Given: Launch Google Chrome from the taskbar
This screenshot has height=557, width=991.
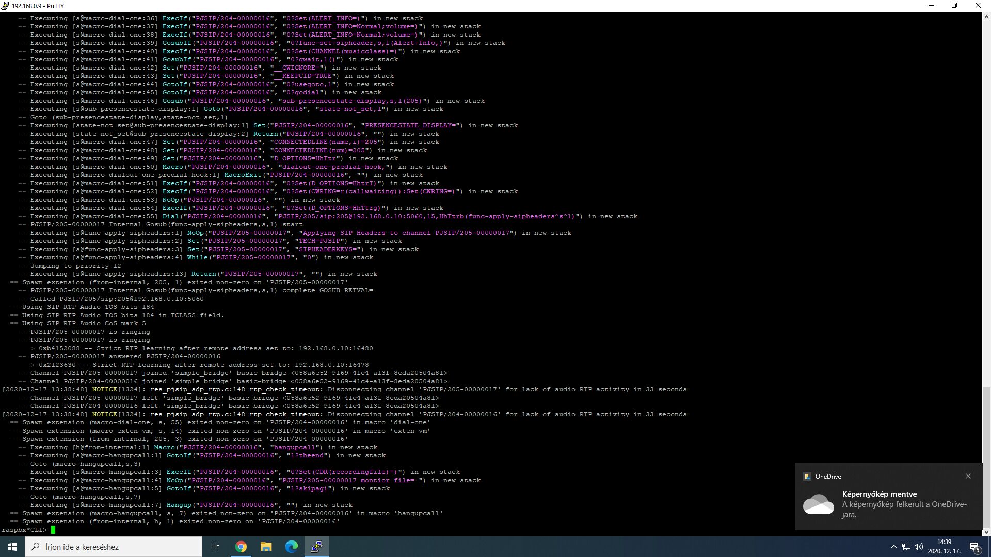Looking at the screenshot, I should pos(241,547).
